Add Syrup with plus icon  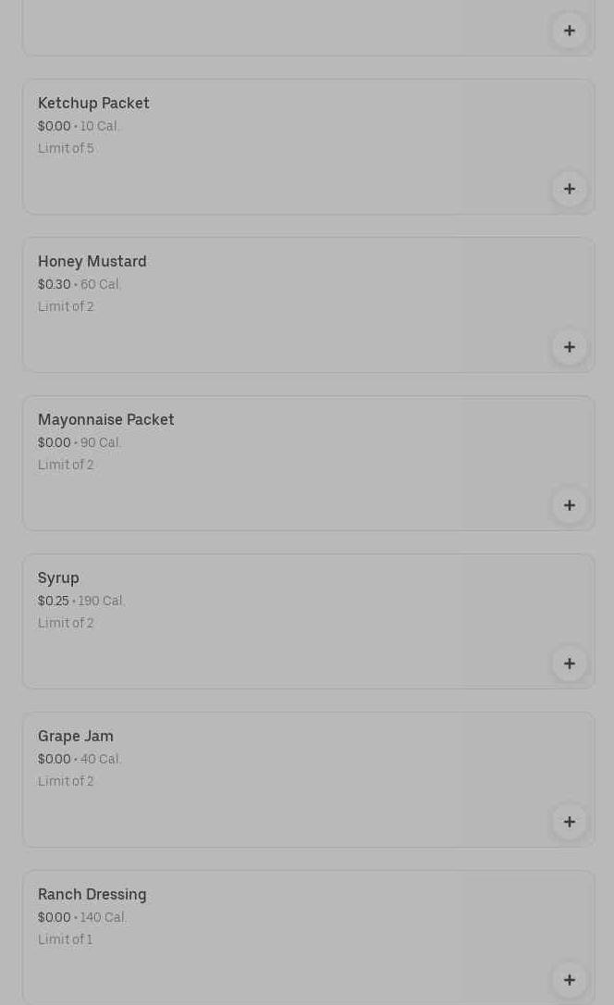[x=569, y=664]
